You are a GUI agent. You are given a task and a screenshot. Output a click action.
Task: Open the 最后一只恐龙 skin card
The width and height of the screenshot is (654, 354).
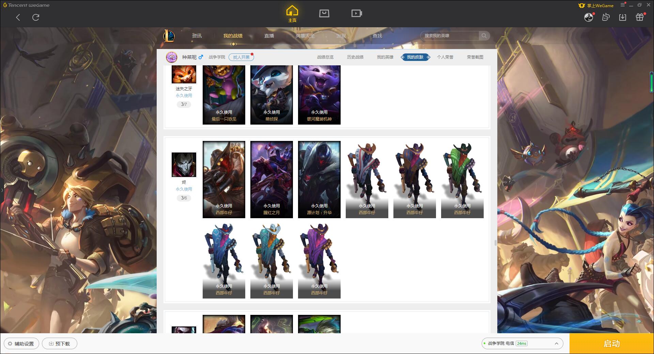coord(224,95)
